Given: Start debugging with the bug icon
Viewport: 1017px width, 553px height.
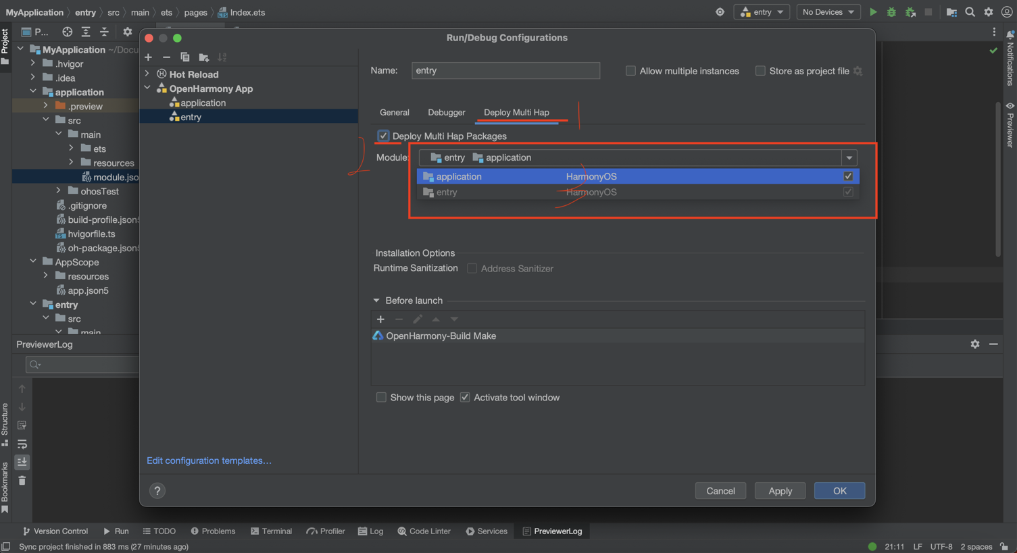Looking at the screenshot, I should tap(891, 12).
